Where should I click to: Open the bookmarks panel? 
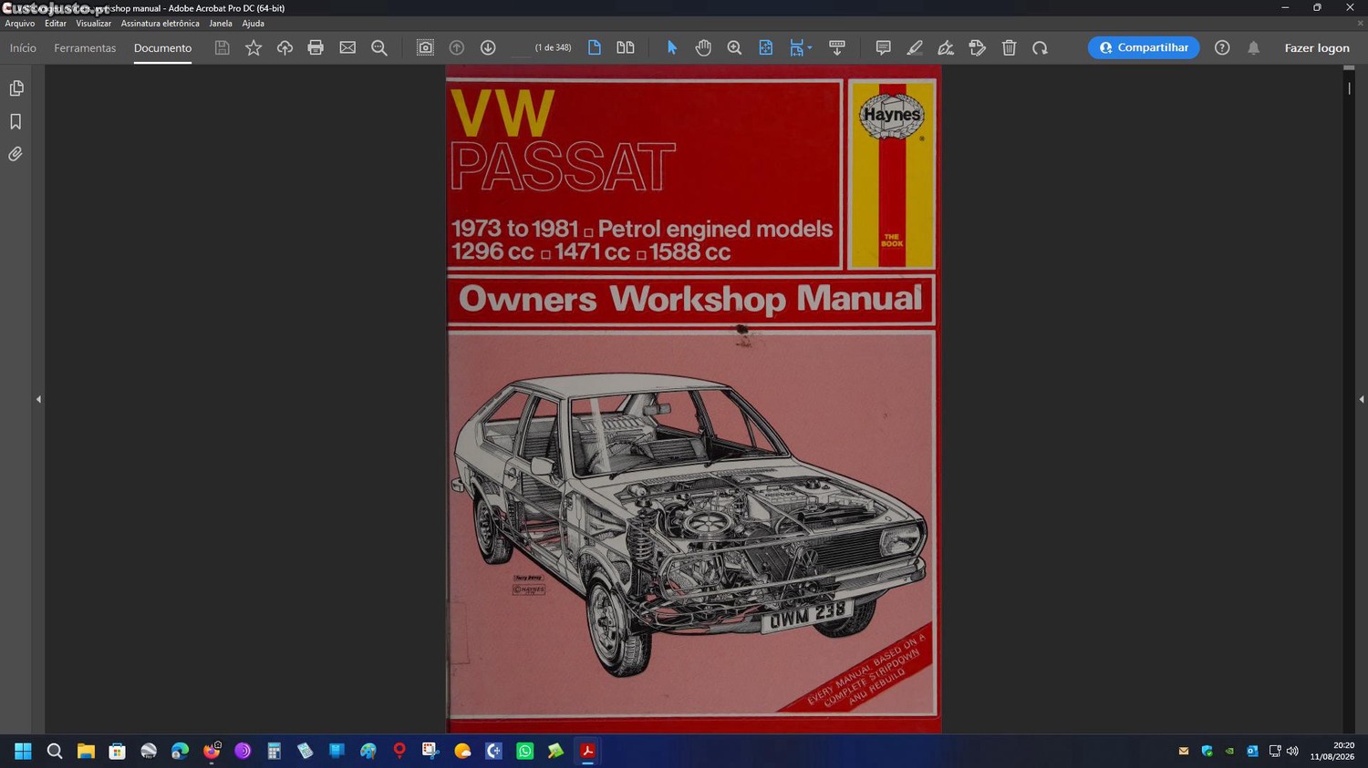[16, 121]
